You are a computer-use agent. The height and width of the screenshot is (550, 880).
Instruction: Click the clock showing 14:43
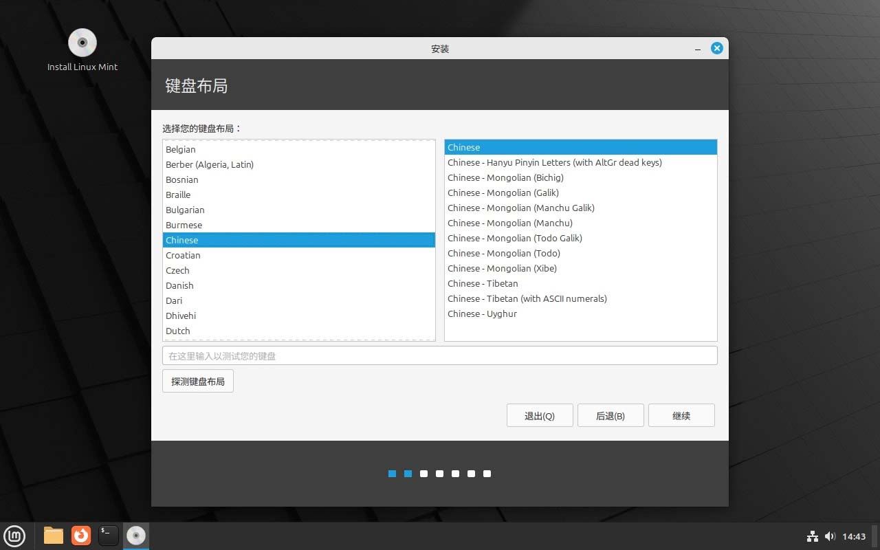point(854,536)
